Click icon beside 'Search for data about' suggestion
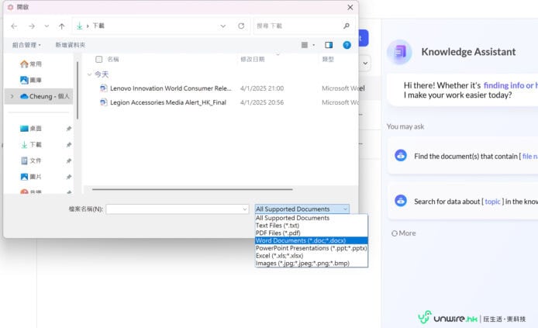Screen dimensions: 538x328 coord(401,200)
